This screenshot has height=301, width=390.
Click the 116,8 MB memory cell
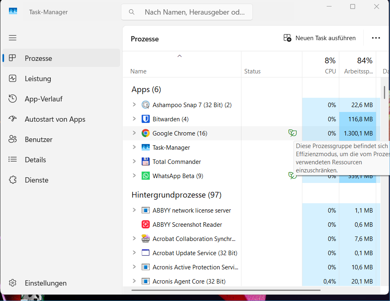[x=358, y=119]
